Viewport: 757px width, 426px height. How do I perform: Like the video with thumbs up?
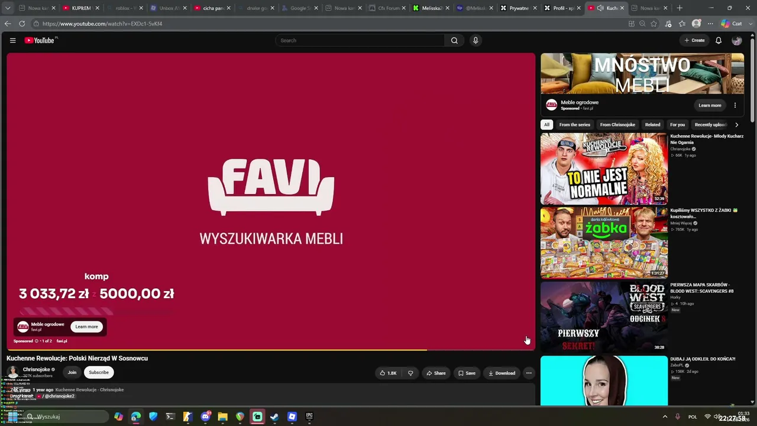tap(388, 373)
